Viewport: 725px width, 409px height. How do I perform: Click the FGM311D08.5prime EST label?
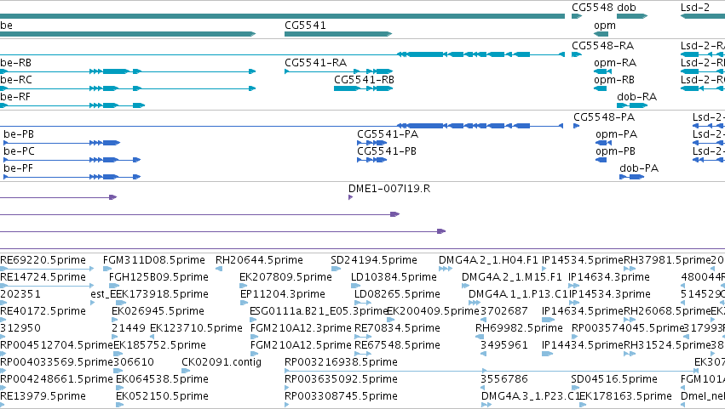click(x=154, y=260)
